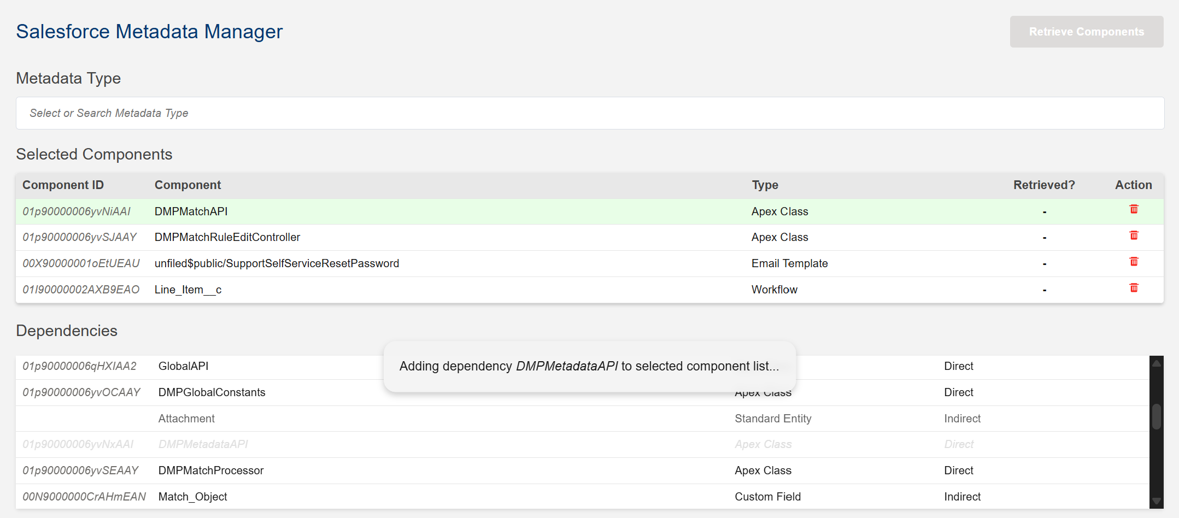Click the Type column header
This screenshot has height=518, width=1179.
765,185
